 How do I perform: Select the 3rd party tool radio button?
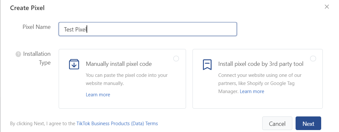(313, 59)
